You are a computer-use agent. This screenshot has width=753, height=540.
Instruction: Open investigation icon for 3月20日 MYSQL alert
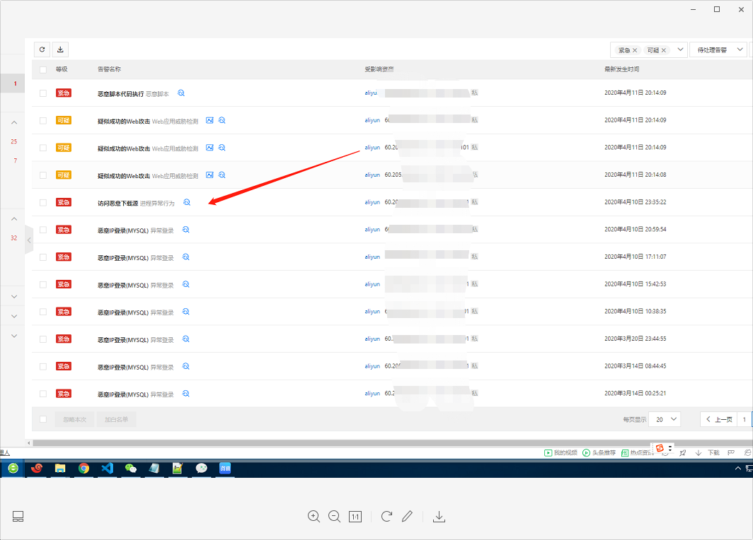pyautogui.click(x=186, y=339)
